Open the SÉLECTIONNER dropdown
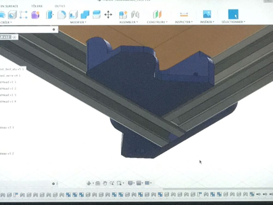 tap(233, 22)
